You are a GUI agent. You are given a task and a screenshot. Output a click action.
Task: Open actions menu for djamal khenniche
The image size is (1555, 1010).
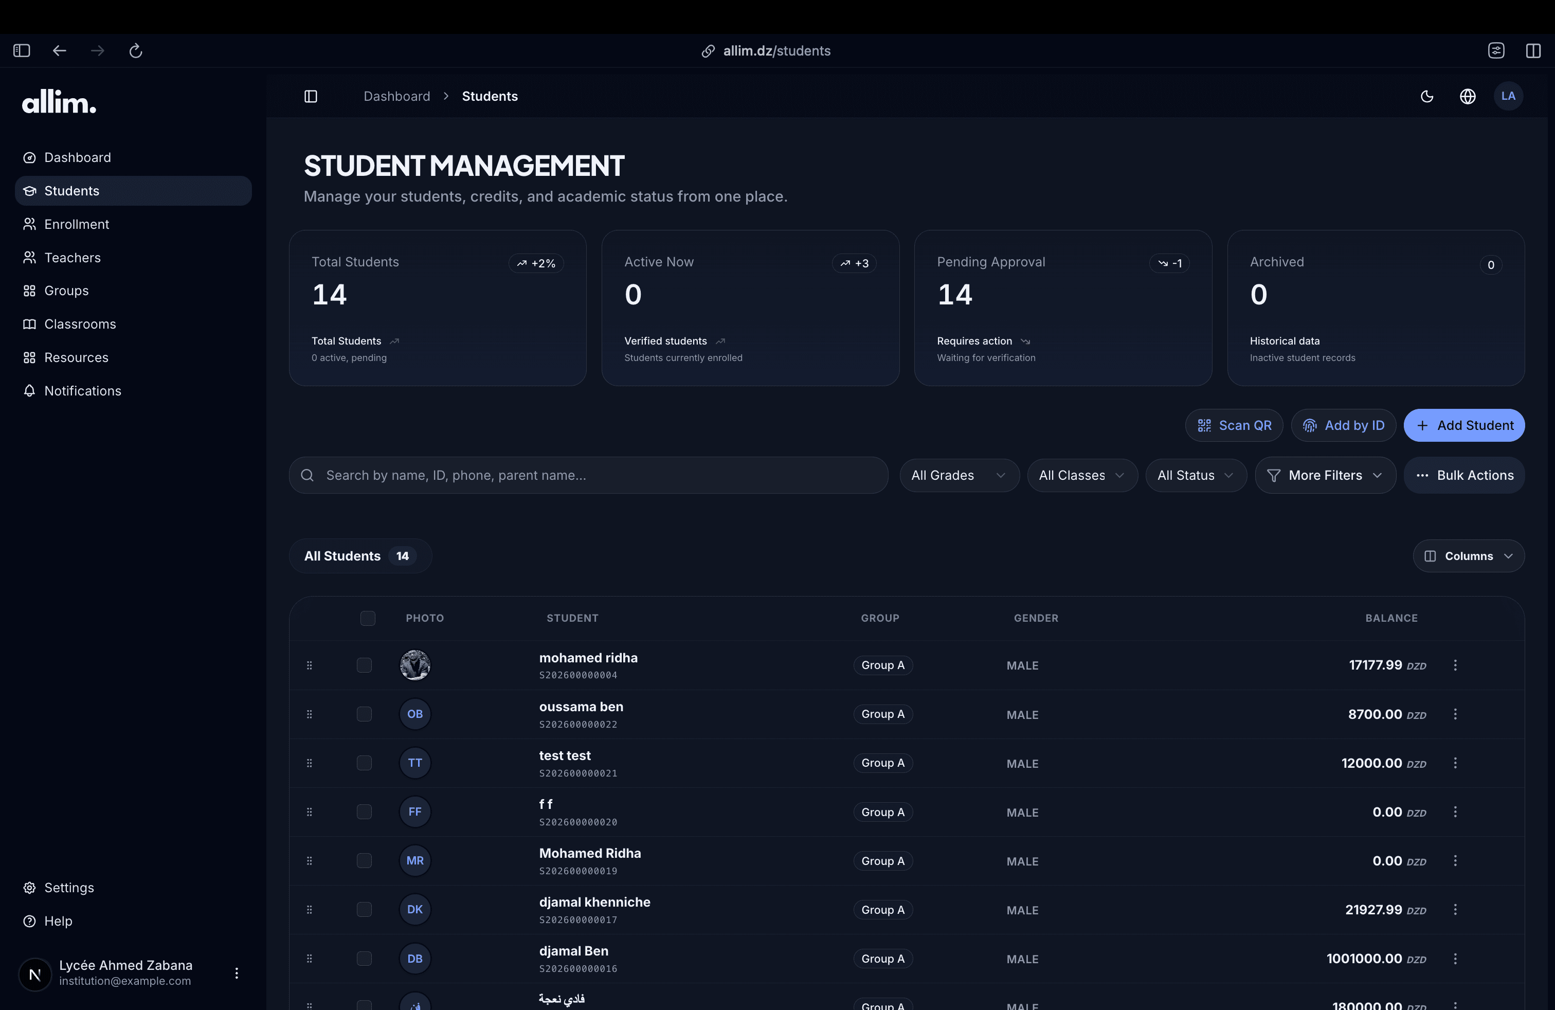(x=1455, y=909)
